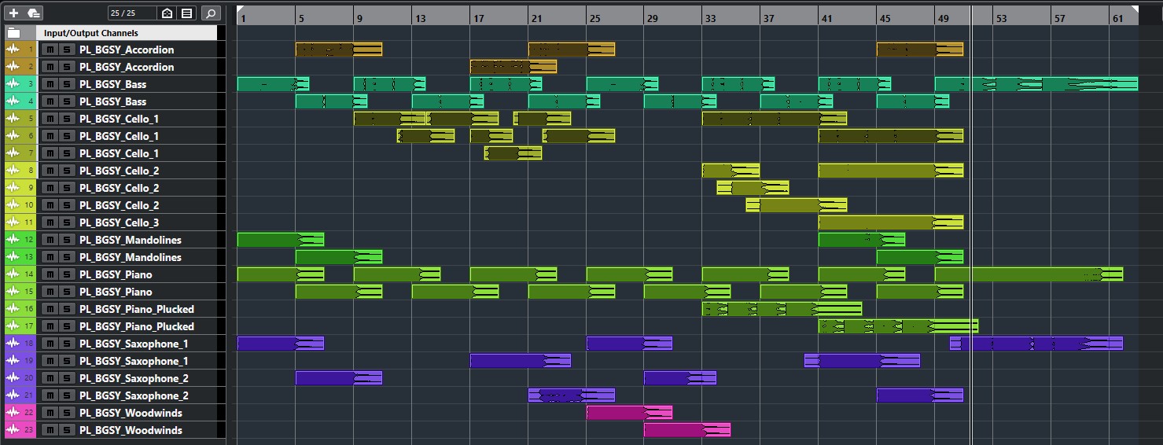Viewport: 1163px width, 445px height.
Task: Click track 21 Saxophone_2 purple color strip
Action: pos(31,395)
